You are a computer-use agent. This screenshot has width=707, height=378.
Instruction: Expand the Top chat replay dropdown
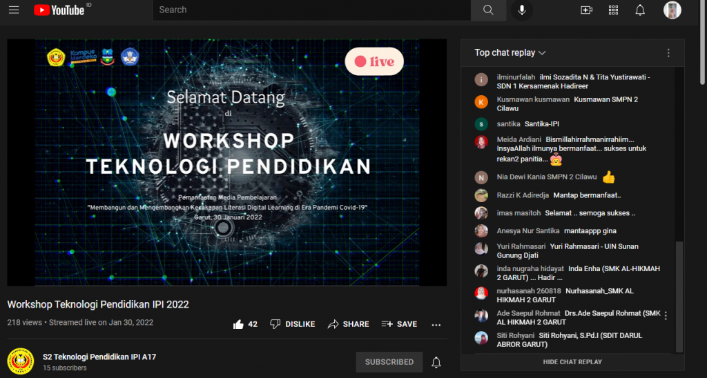coord(510,53)
